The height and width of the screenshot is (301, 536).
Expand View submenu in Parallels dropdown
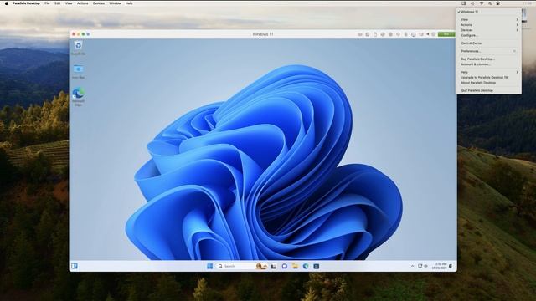488,19
